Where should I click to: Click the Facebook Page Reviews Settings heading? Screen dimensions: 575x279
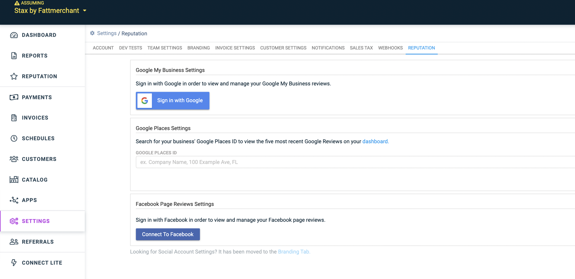pyautogui.click(x=175, y=204)
